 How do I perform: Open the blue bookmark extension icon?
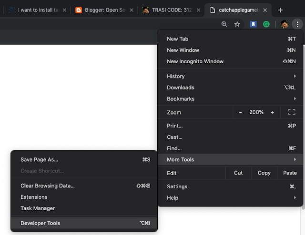pyautogui.click(x=254, y=24)
